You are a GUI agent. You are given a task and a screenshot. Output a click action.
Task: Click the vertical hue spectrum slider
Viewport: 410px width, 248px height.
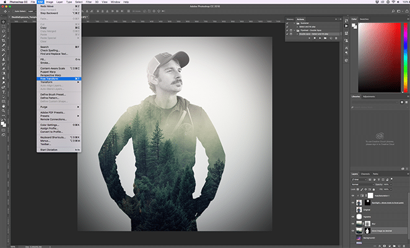(x=406, y=57)
